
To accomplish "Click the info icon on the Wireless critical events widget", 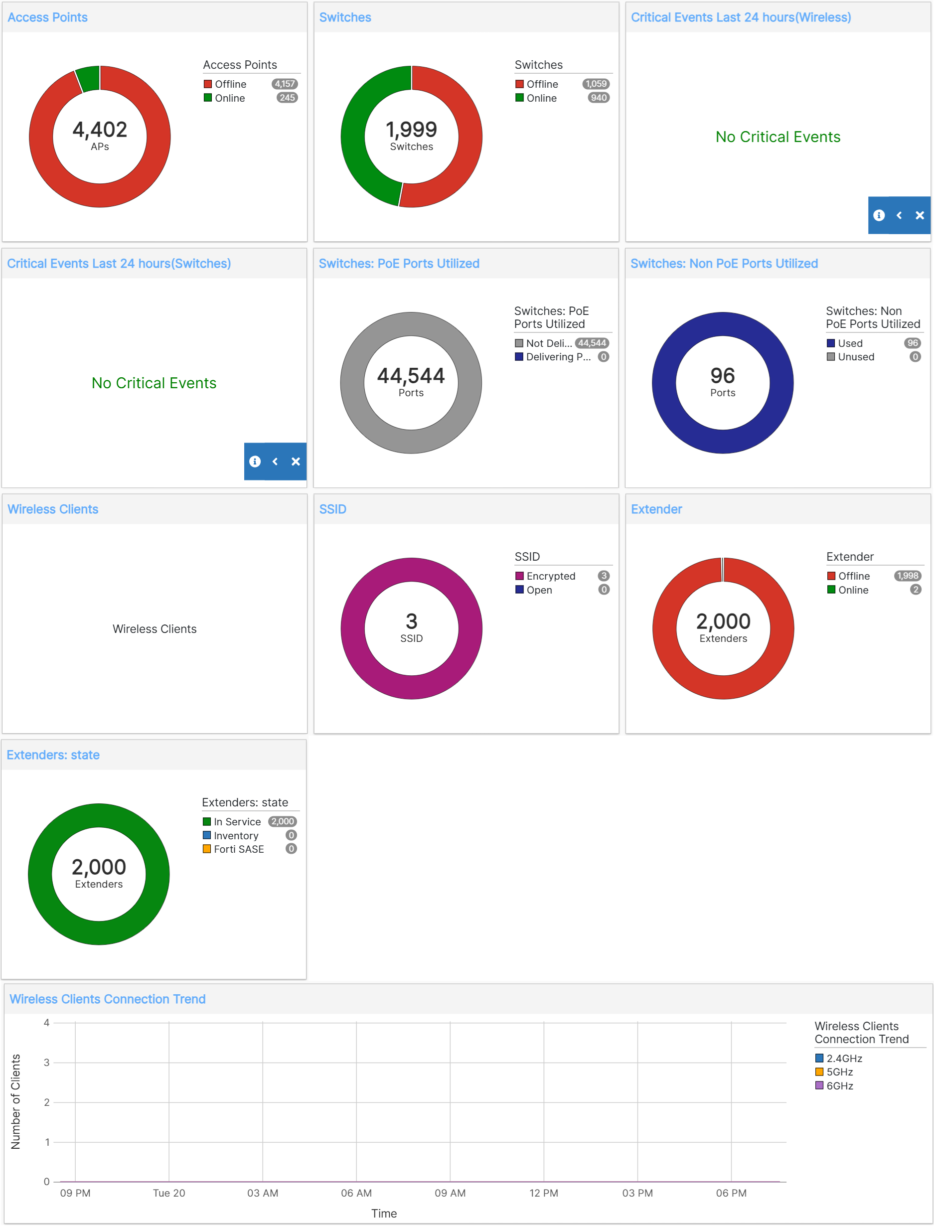I will 880,215.
